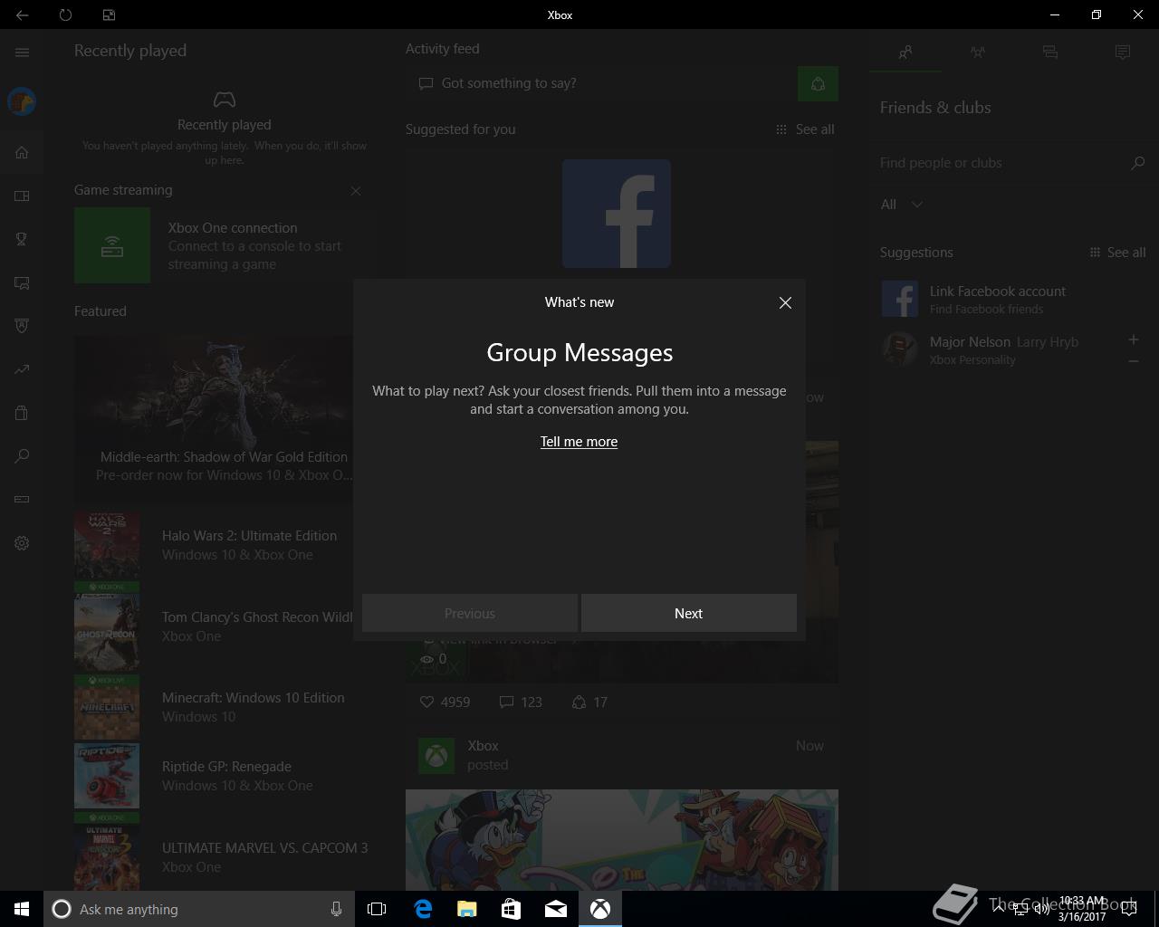Close the What's new dialog
The height and width of the screenshot is (927, 1159).
pyautogui.click(x=785, y=303)
